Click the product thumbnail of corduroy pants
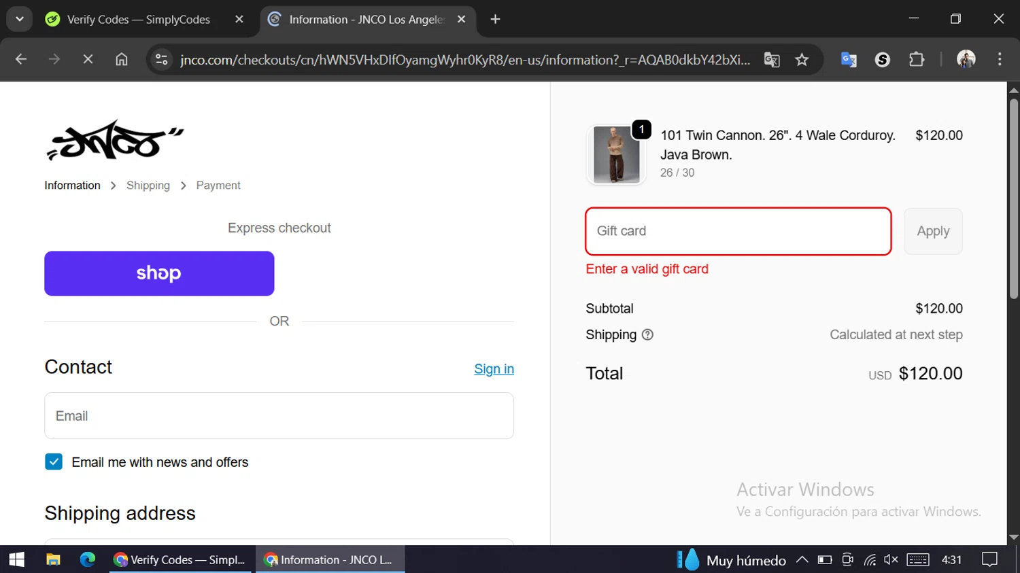The width and height of the screenshot is (1020, 573). point(616,155)
